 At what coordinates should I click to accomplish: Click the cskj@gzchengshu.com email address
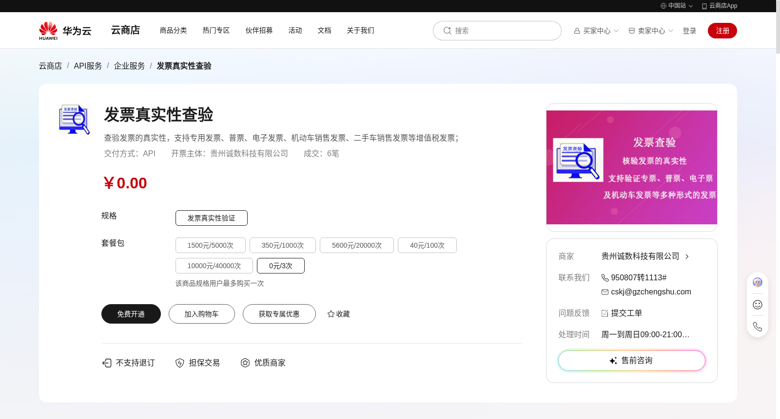pos(651,292)
